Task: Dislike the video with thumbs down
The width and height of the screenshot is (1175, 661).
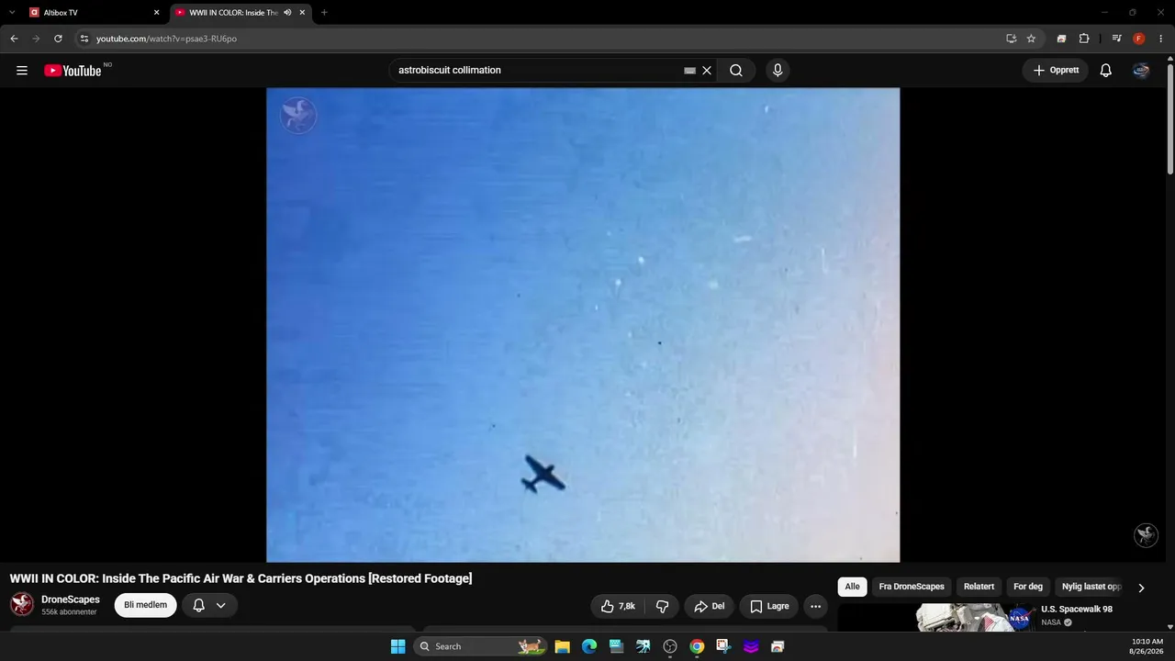Action: pos(662,606)
